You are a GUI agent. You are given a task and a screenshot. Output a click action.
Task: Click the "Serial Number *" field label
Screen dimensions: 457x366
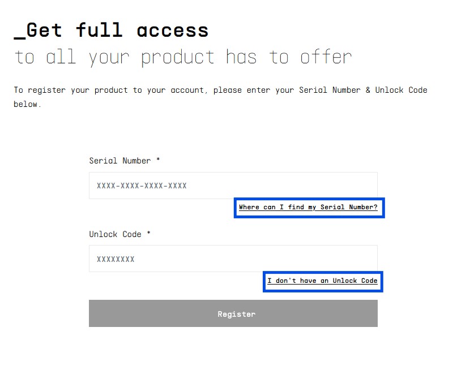[120, 161]
